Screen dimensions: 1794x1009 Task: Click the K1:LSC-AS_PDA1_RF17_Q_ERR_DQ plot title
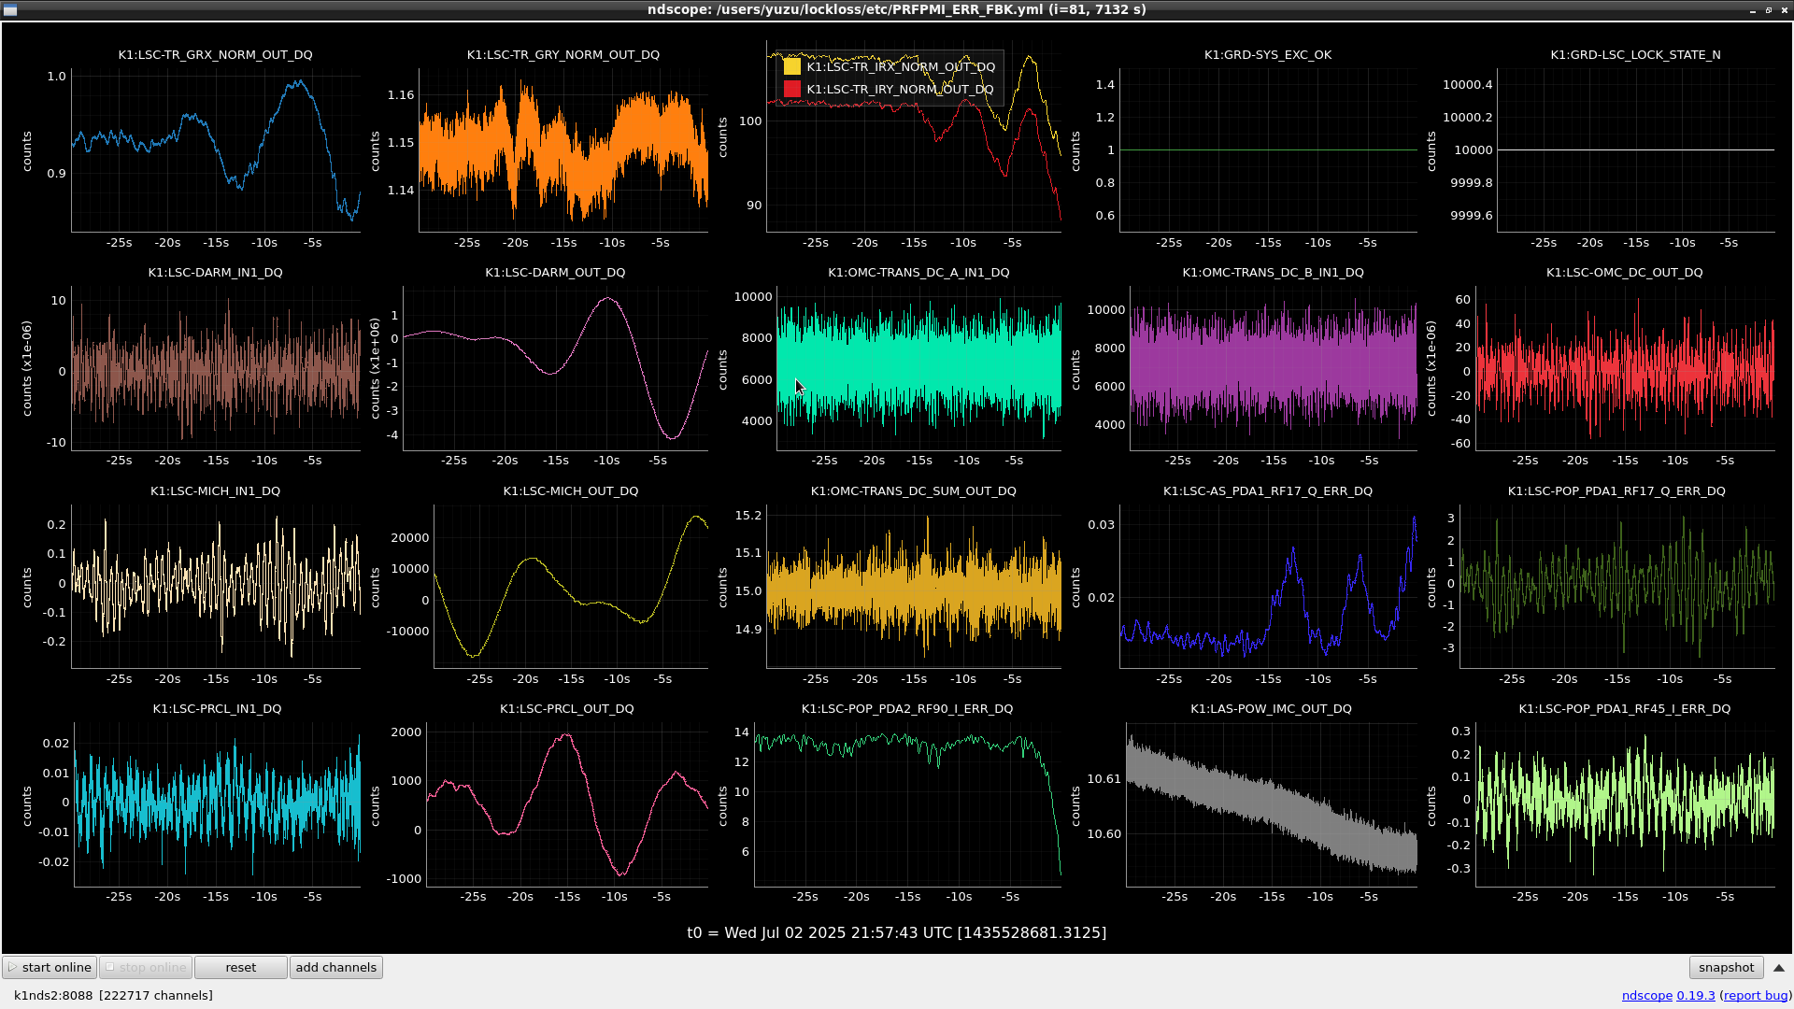1267,490
